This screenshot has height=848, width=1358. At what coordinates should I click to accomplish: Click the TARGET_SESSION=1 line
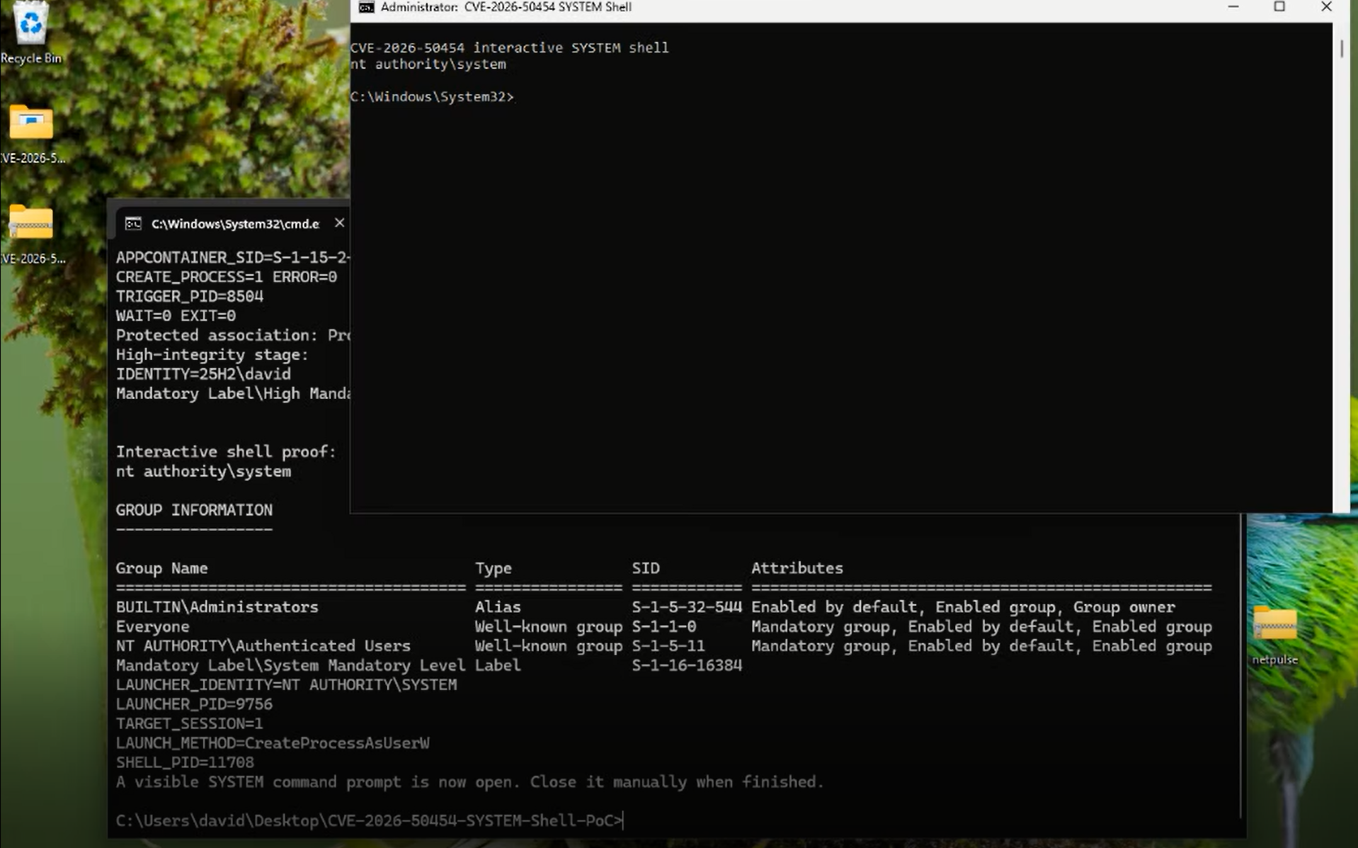(190, 724)
